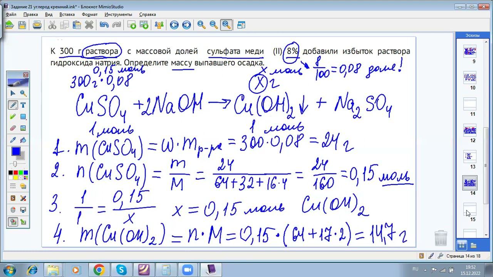Open the Справка menu

pos(148,14)
